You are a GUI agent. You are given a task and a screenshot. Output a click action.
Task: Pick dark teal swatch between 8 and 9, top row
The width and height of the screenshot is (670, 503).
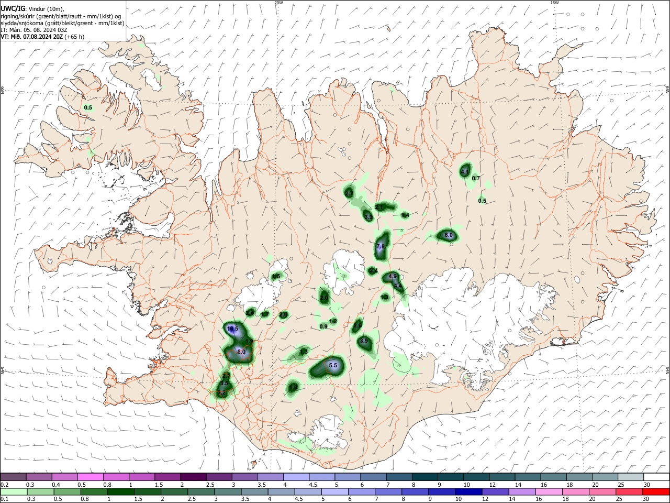point(425,477)
